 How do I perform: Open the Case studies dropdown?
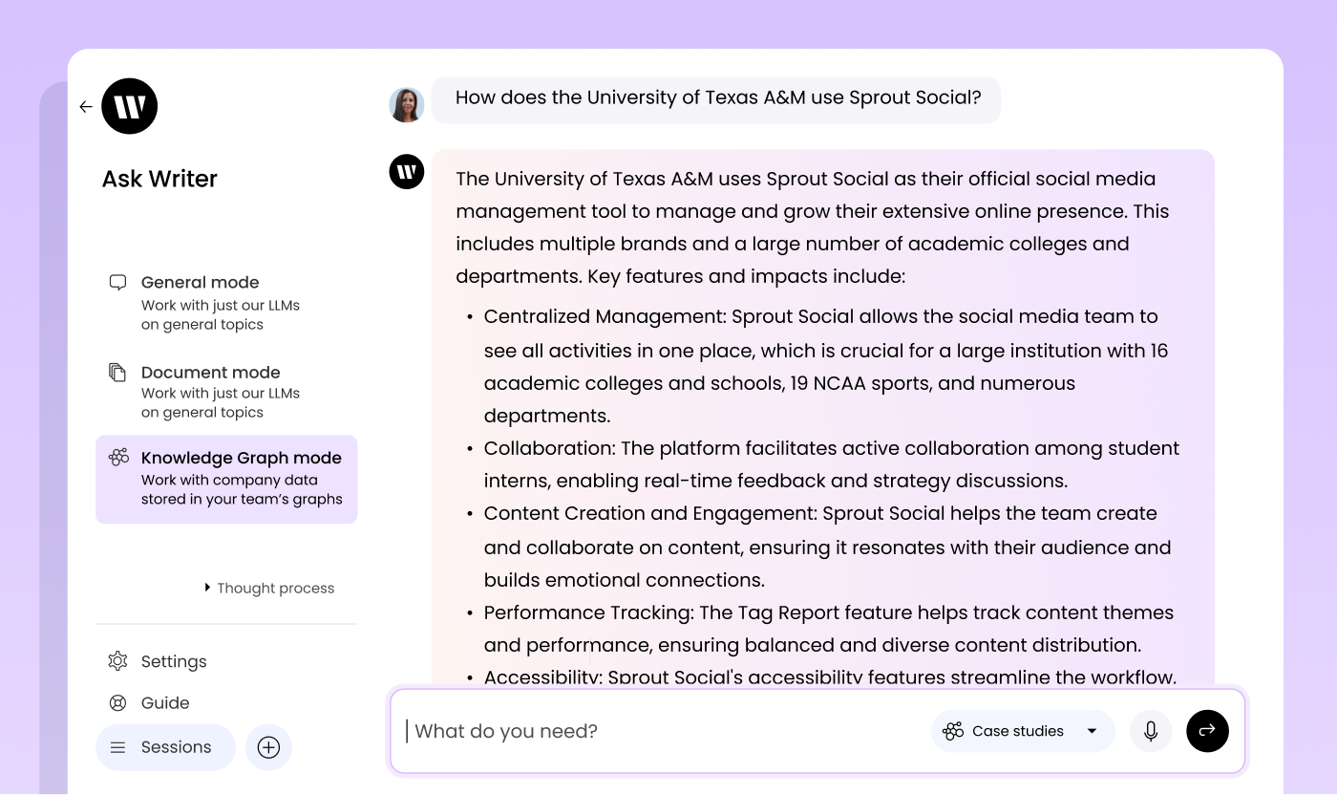tap(1092, 730)
